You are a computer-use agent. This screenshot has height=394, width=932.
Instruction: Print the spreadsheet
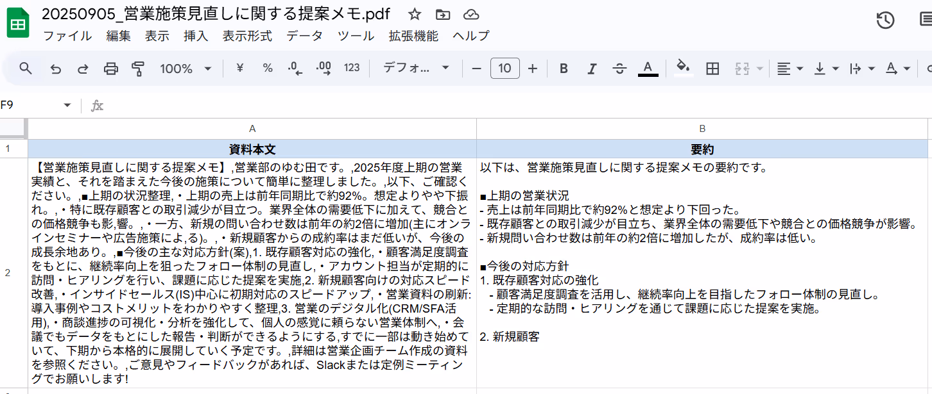(111, 69)
